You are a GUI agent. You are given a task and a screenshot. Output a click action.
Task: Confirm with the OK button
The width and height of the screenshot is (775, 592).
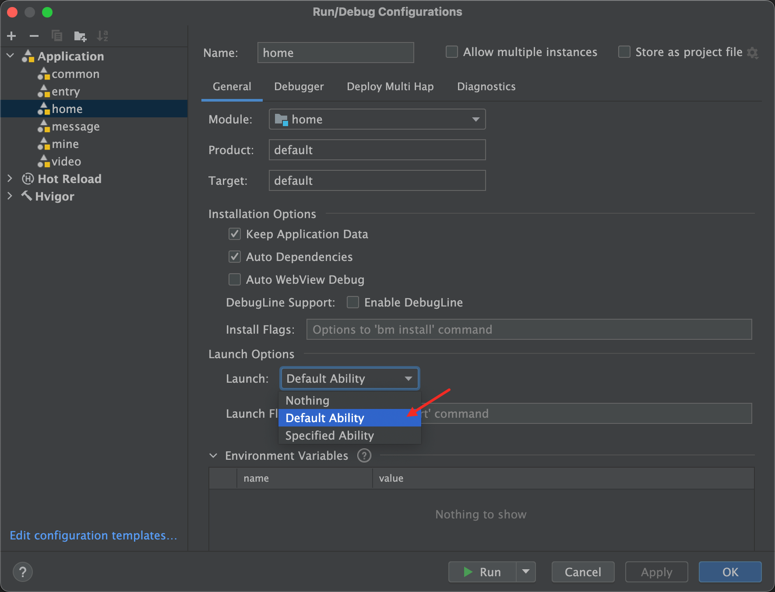click(730, 572)
